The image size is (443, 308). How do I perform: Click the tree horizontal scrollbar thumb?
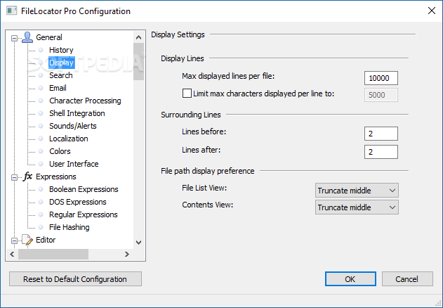pyautogui.click(x=53, y=255)
